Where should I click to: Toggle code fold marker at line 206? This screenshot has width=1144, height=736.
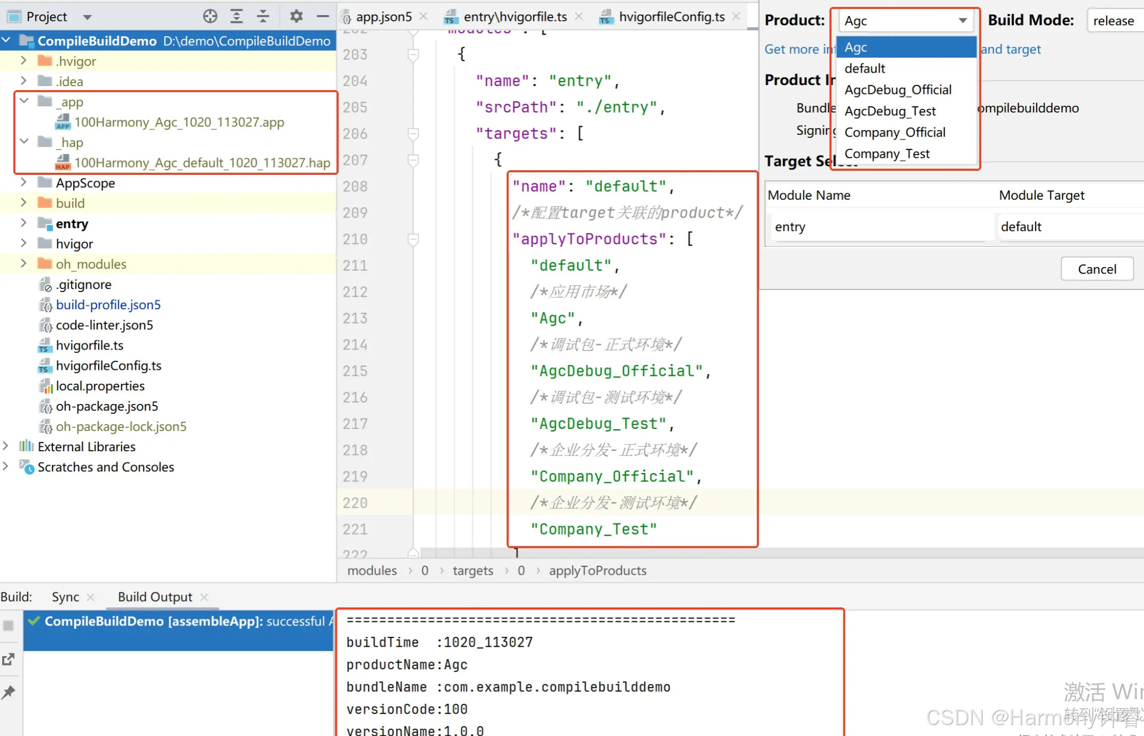[x=414, y=134]
